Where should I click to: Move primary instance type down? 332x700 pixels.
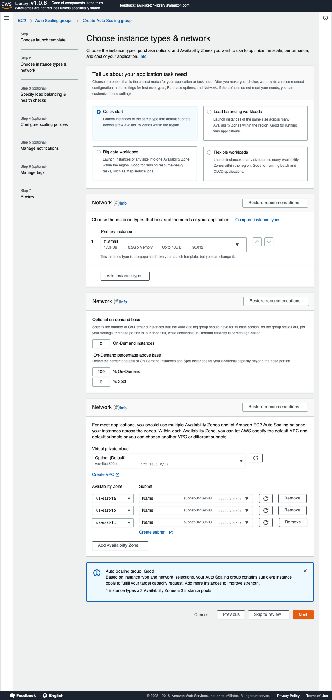(x=269, y=242)
